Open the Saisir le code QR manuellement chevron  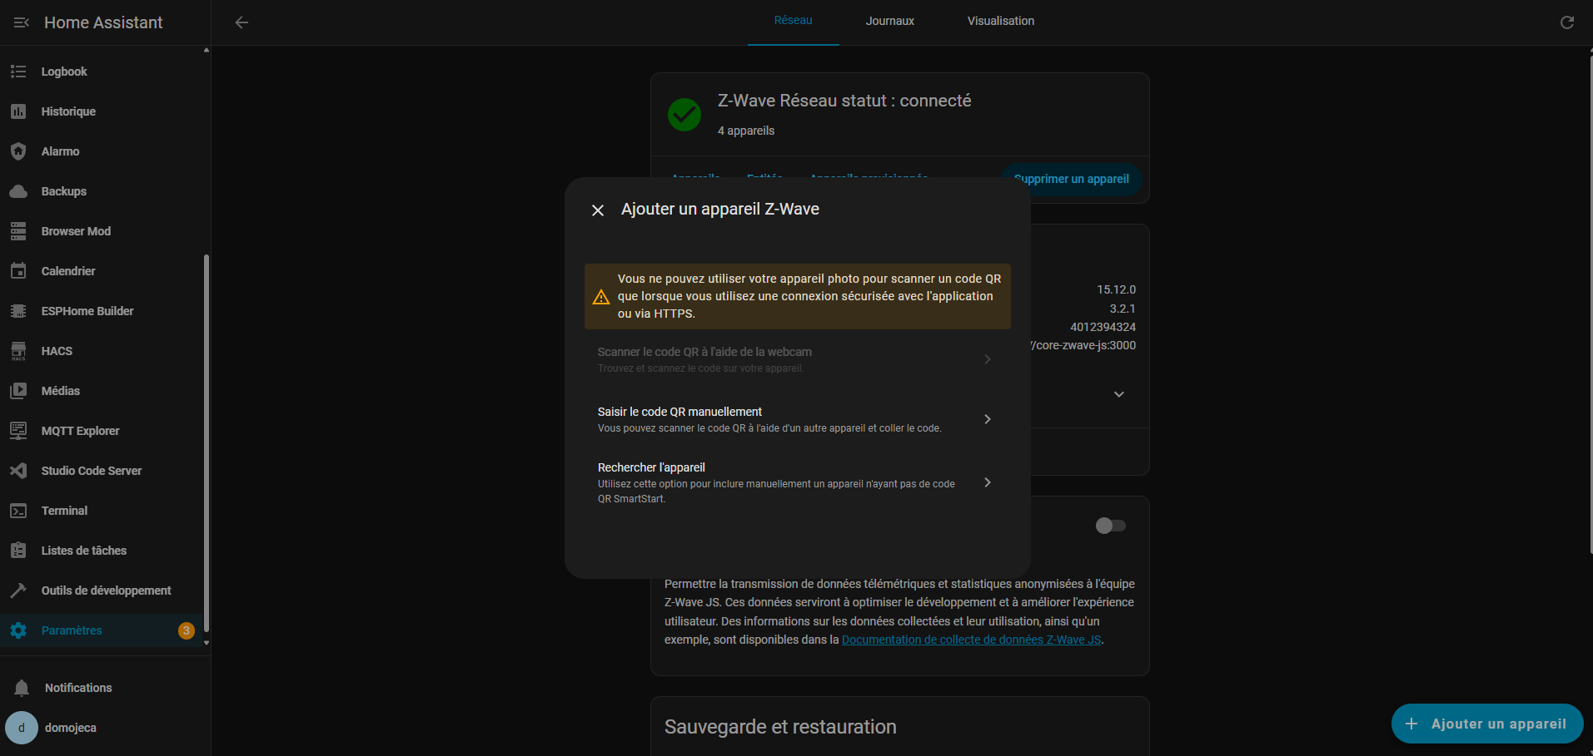(987, 419)
